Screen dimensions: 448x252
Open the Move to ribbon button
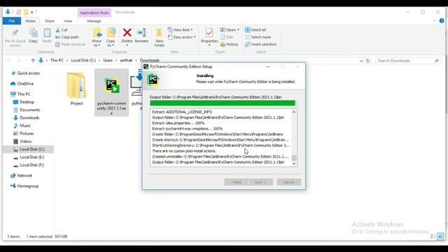[x=97, y=37]
